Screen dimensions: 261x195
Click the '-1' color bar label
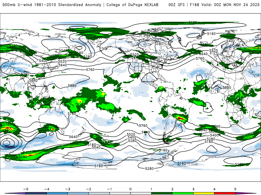pyautogui.click(x=109, y=189)
